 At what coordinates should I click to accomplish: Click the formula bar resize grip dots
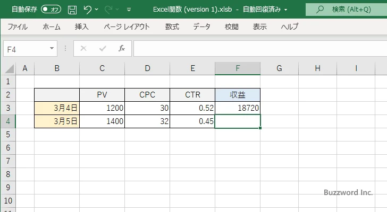(65, 48)
